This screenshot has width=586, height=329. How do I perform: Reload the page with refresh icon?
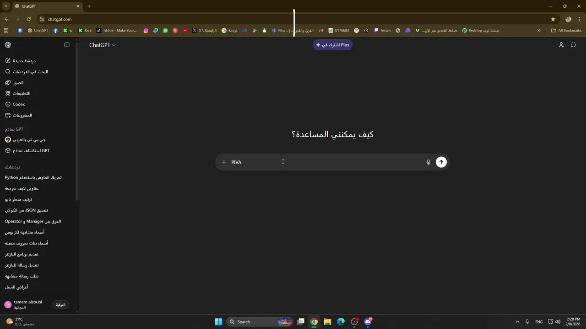[28, 19]
